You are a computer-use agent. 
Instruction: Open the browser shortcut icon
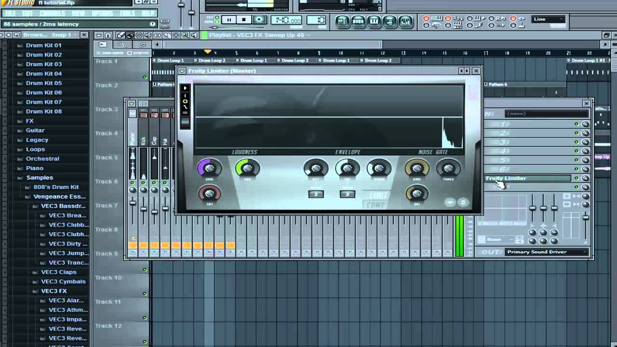tap(390, 21)
